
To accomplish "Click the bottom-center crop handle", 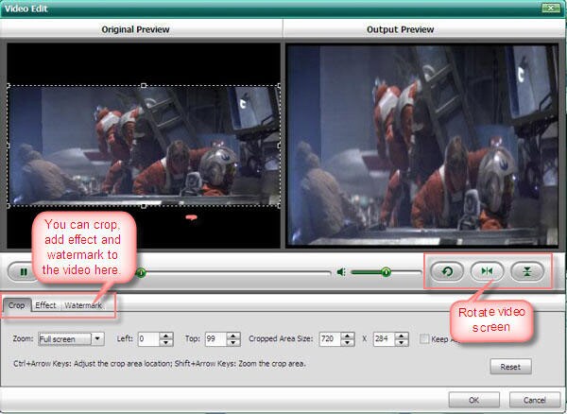I will (x=144, y=206).
